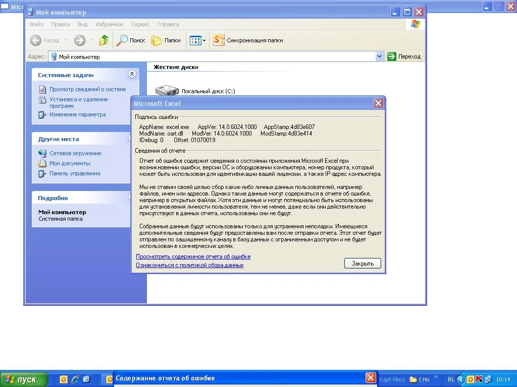Click the folder taskbar button labeled (Но
Viewport: 517px width, 387px height.
pyautogui.click(x=420, y=379)
